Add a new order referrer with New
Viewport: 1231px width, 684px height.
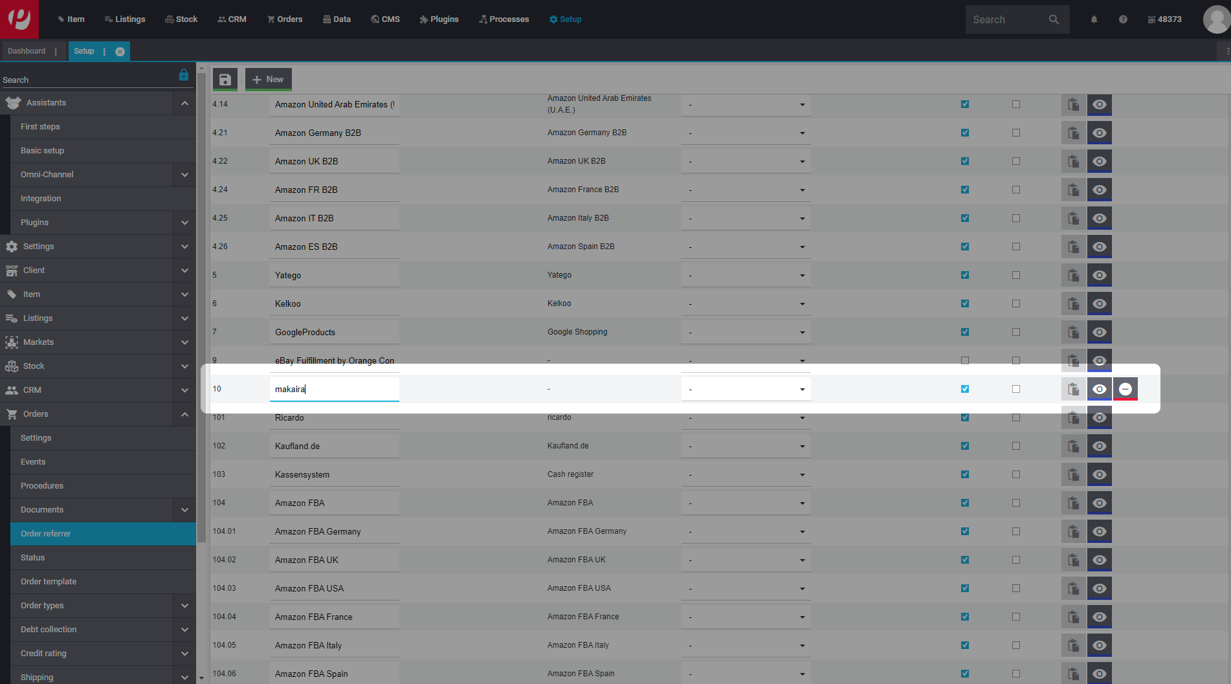pos(268,80)
